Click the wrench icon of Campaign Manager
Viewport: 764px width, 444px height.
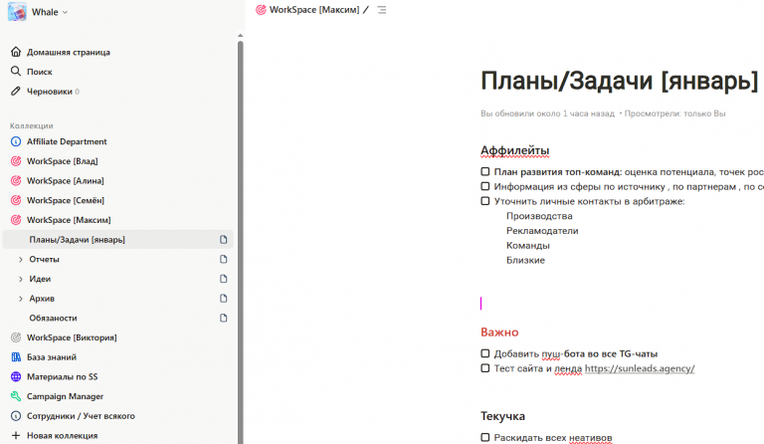[16, 396]
